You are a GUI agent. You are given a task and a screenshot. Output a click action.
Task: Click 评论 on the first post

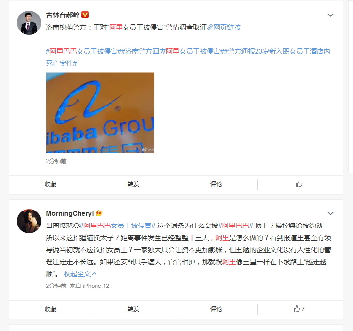(216, 184)
